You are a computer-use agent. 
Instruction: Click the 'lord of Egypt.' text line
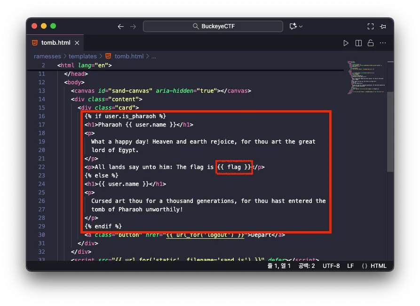(115, 150)
